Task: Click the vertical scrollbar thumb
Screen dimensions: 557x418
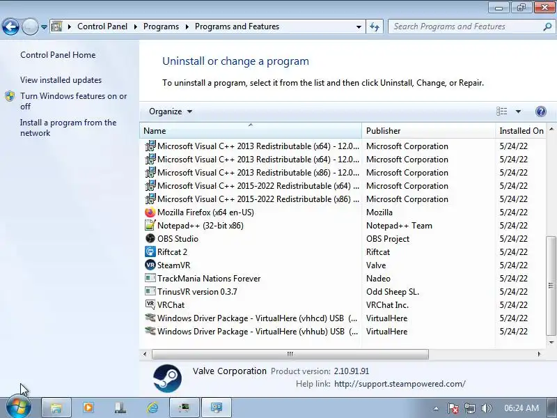Action: [551, 286]
